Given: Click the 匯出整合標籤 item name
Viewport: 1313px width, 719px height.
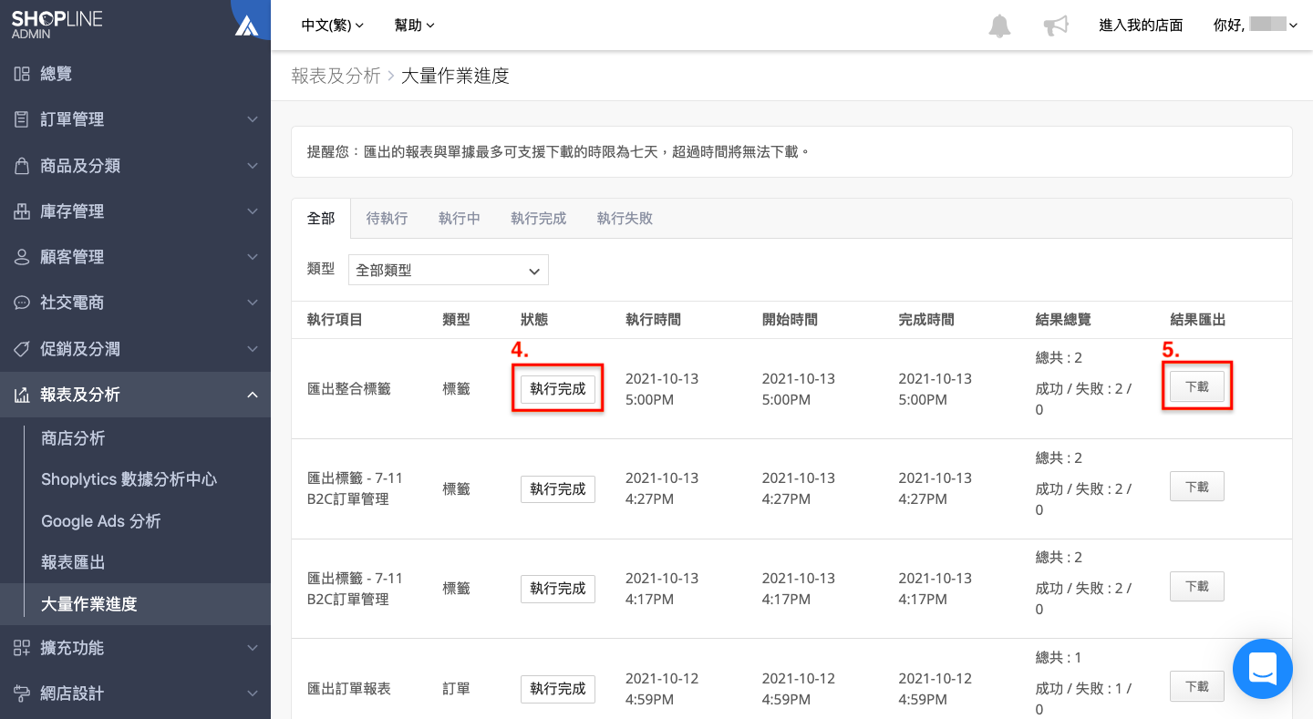Looking at the screenshot, I should 349,389.
